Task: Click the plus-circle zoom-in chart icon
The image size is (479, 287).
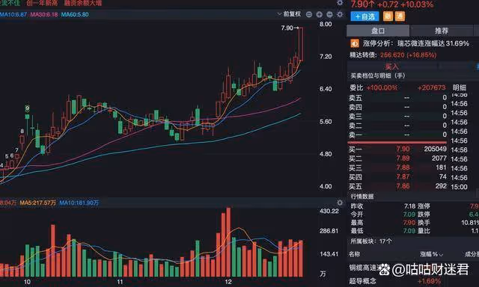Action: click(320, 14)
